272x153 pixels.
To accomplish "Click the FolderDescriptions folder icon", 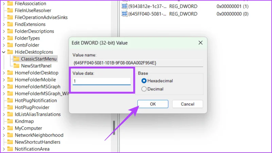I will pyautogui.click(x=10, y=31).
